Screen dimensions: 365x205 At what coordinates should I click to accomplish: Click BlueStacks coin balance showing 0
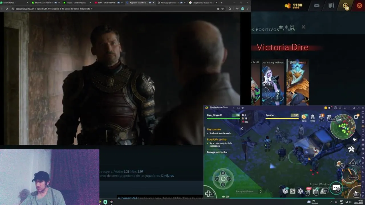point(327,108)
